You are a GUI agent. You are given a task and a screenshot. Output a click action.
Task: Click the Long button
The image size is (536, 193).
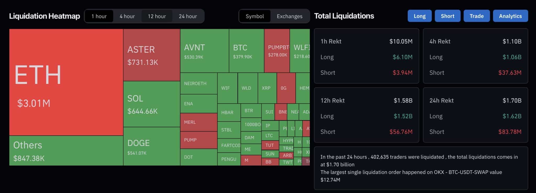tap(420, 16)
